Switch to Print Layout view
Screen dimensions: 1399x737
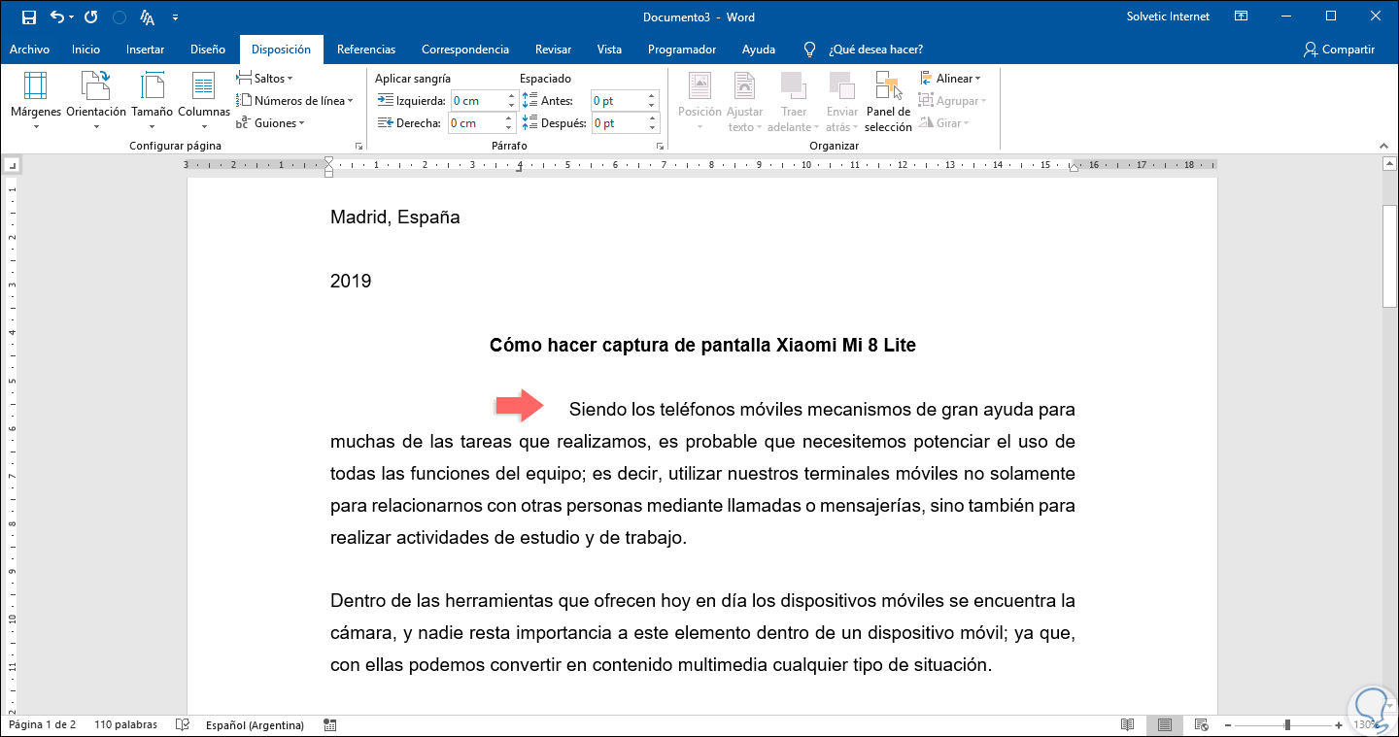click(1164, 725)
